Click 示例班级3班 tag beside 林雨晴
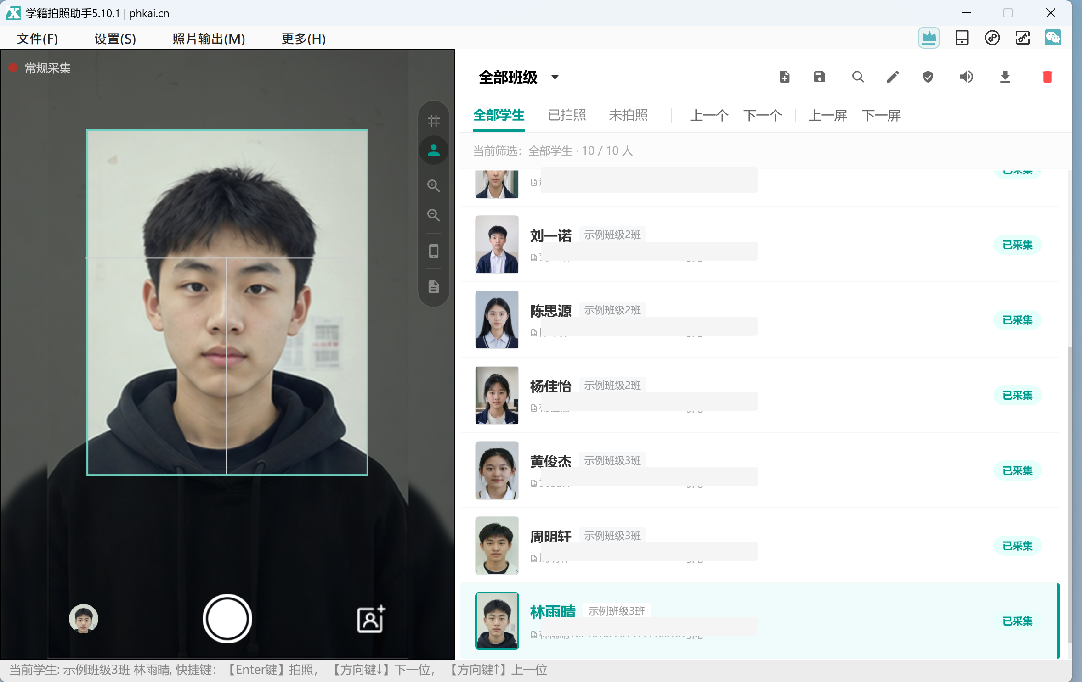The height and width of the screenshot is (682, 1082). pos(616,611)
